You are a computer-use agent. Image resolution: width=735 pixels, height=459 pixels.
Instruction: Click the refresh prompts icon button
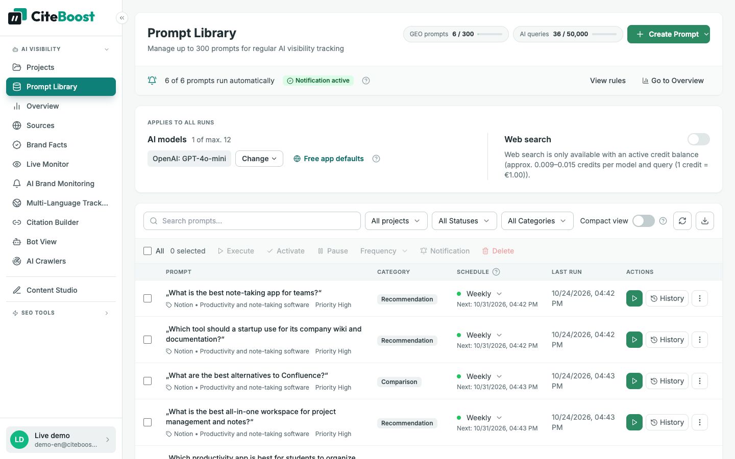click(x=682, y=221)
